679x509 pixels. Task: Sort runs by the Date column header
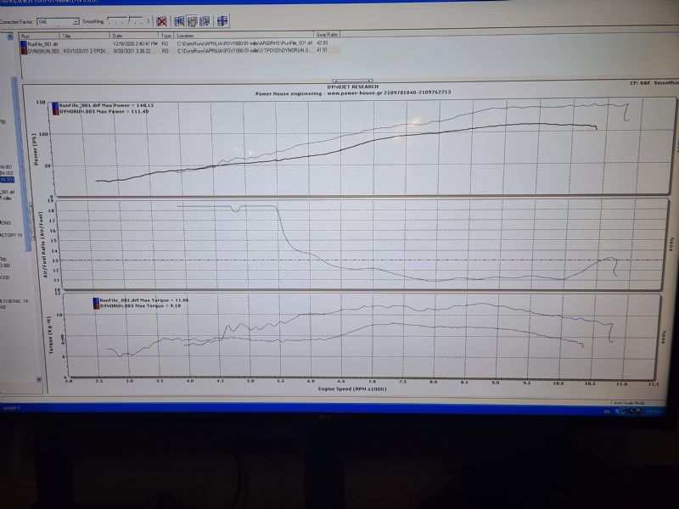tap(134, 36)
